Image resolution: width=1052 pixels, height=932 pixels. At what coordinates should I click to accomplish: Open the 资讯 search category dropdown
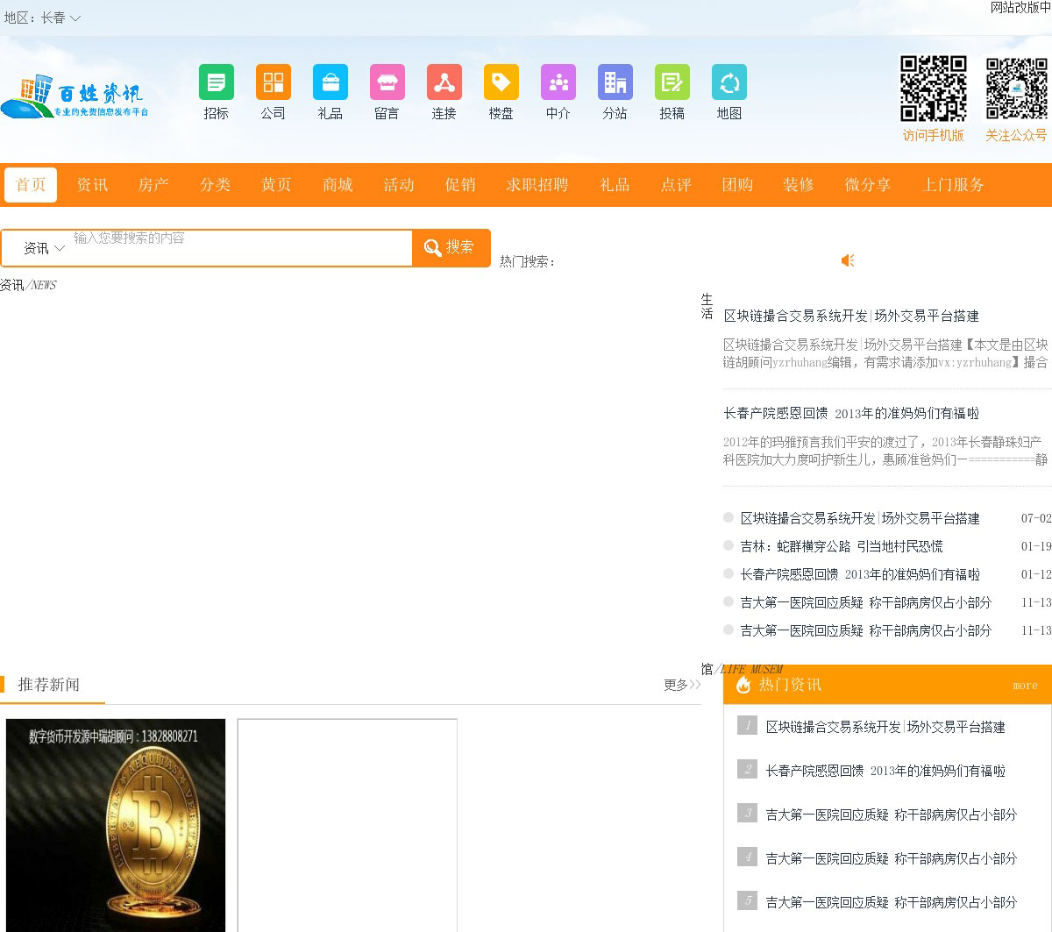[44, 248]
